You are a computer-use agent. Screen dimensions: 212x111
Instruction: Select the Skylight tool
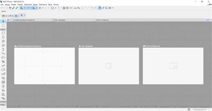click(x=3, y=78)
